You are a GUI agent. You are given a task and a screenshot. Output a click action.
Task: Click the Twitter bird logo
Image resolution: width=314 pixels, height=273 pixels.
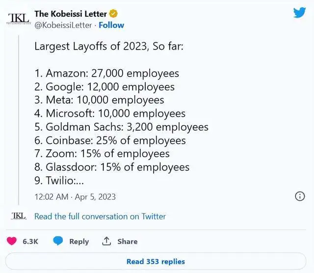(299, 13)
